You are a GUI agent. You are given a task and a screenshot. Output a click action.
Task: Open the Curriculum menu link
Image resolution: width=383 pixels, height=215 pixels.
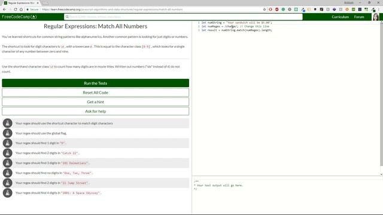point(340,17)
